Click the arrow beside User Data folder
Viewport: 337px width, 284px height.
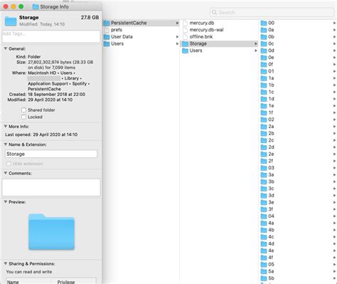(177, 37)
